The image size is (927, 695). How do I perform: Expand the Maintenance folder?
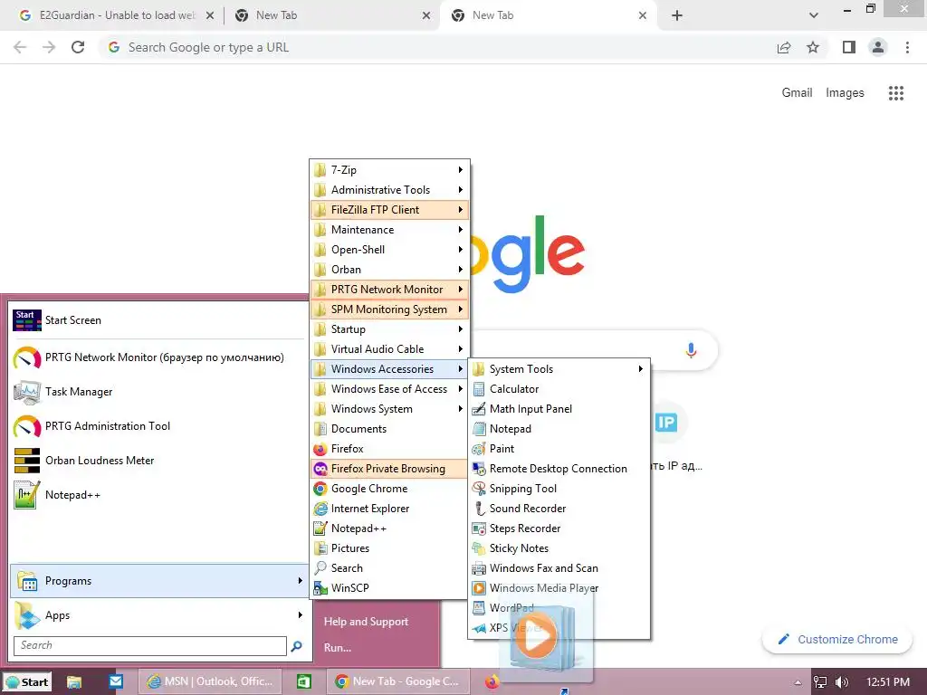(x=389, y=230)
